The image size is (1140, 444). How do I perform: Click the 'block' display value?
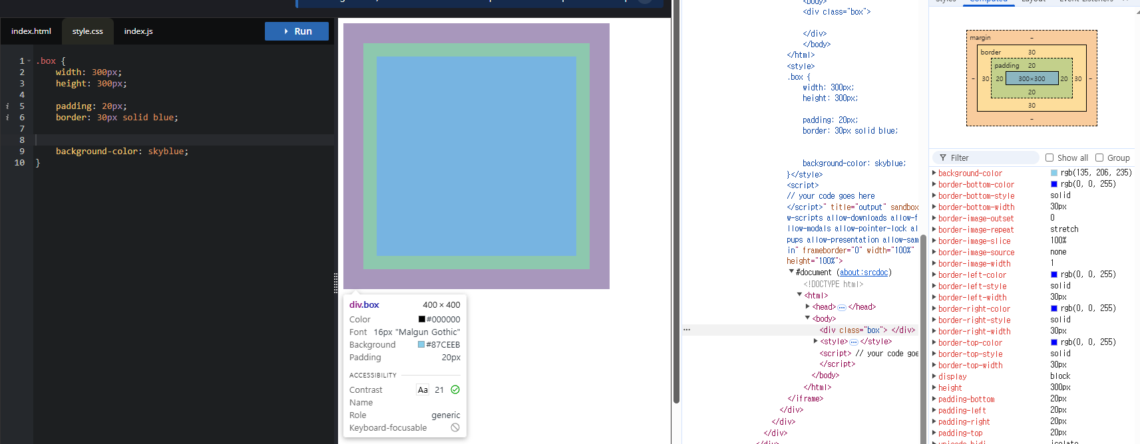coord(1060,376)
